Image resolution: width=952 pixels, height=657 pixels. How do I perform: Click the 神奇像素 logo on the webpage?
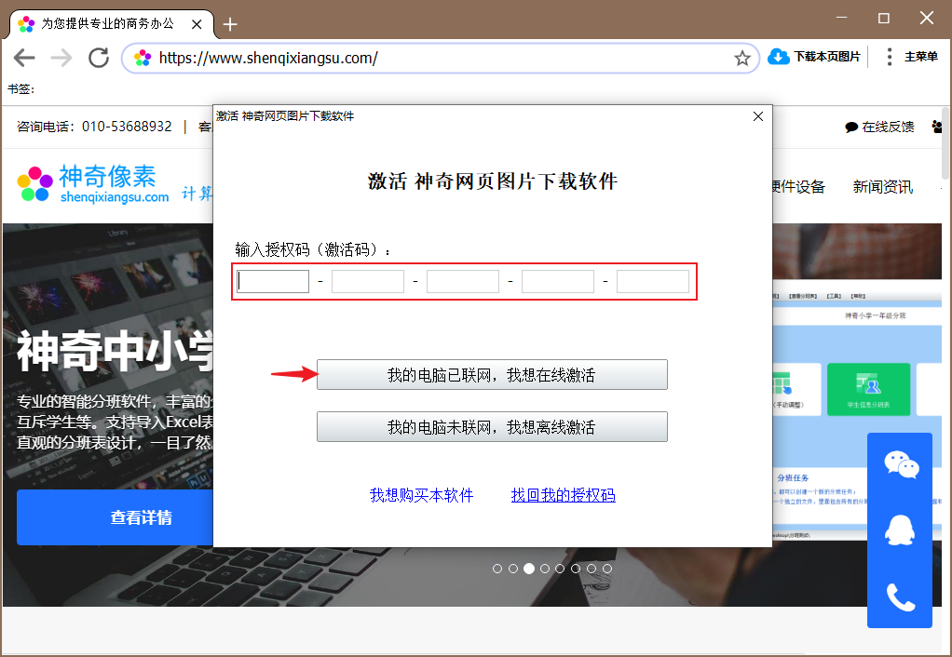tap(93, 184)
